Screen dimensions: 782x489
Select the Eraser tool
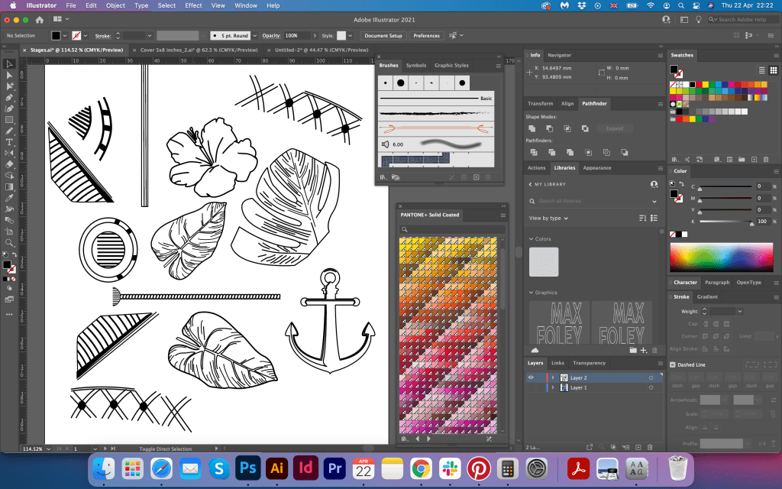point(9,164)
